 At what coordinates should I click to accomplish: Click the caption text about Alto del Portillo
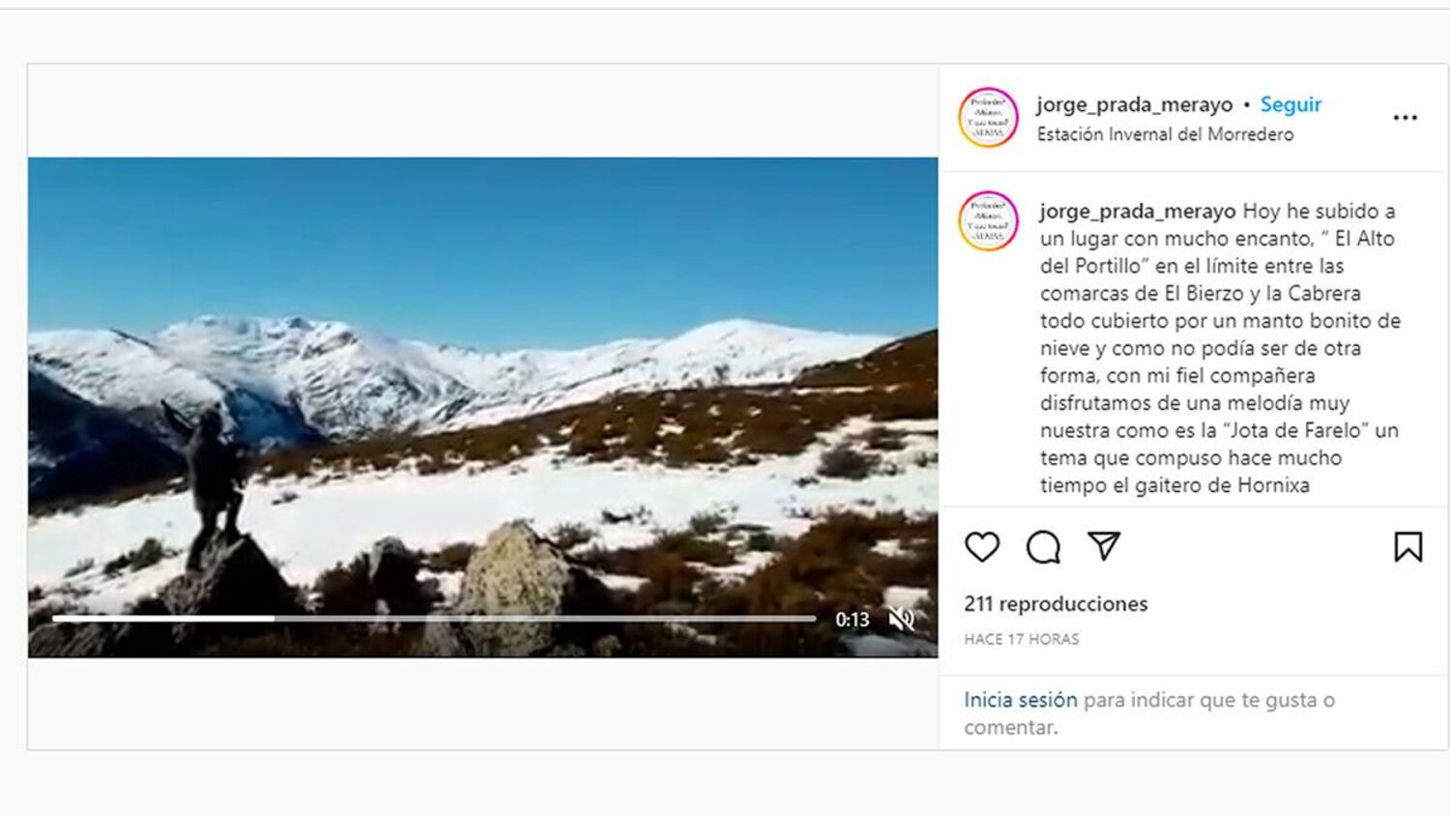pyautogui.click(x=1220, y=348)
